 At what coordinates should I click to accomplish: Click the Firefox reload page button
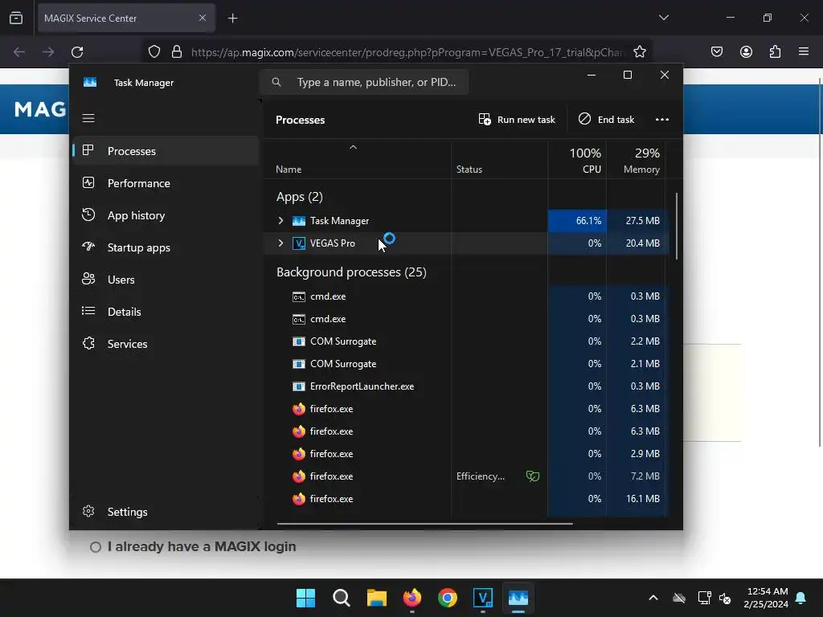pos(77,52)
